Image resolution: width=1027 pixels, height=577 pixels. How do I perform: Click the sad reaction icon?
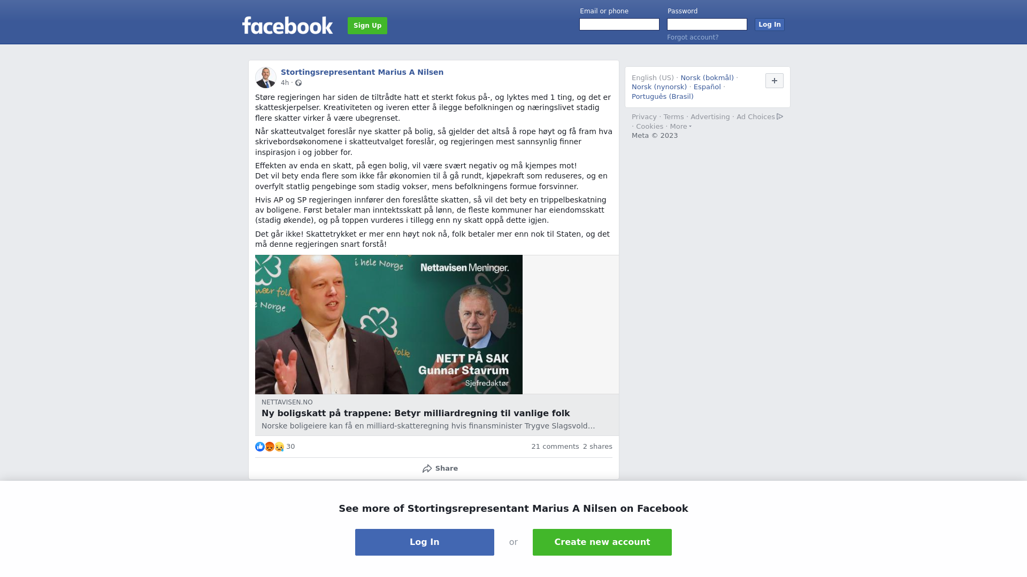click(279, 447)
